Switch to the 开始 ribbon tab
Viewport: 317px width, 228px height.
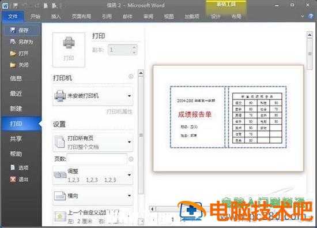pyautogui.click(x=35, y=16)
